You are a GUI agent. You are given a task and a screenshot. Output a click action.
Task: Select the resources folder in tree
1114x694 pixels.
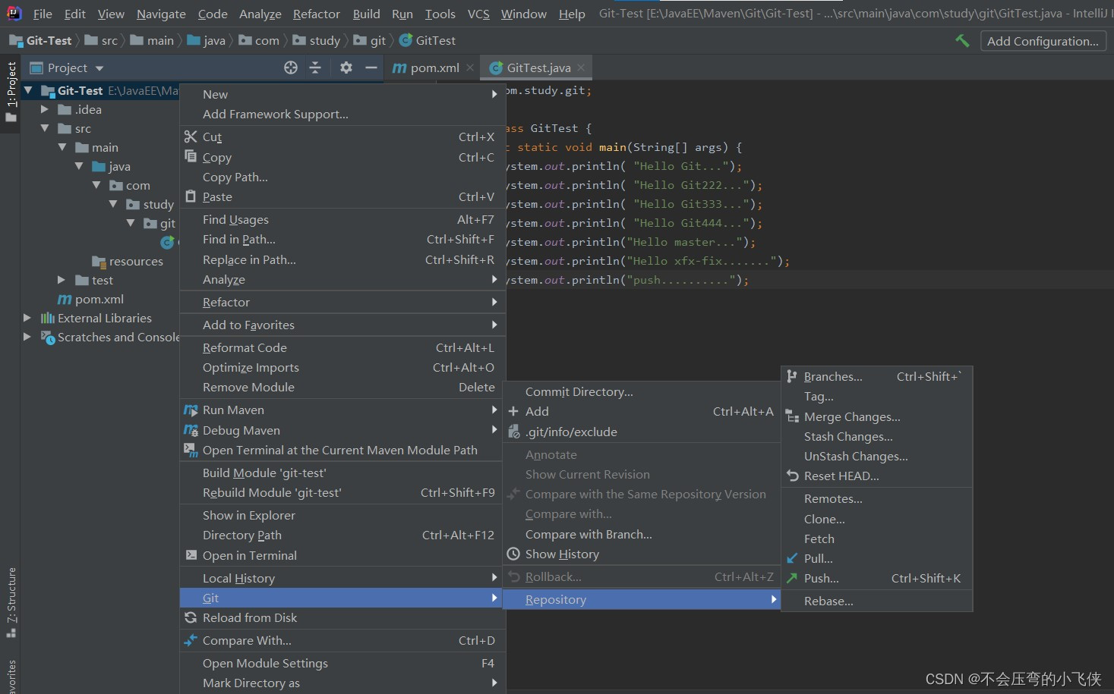point(127,261)
